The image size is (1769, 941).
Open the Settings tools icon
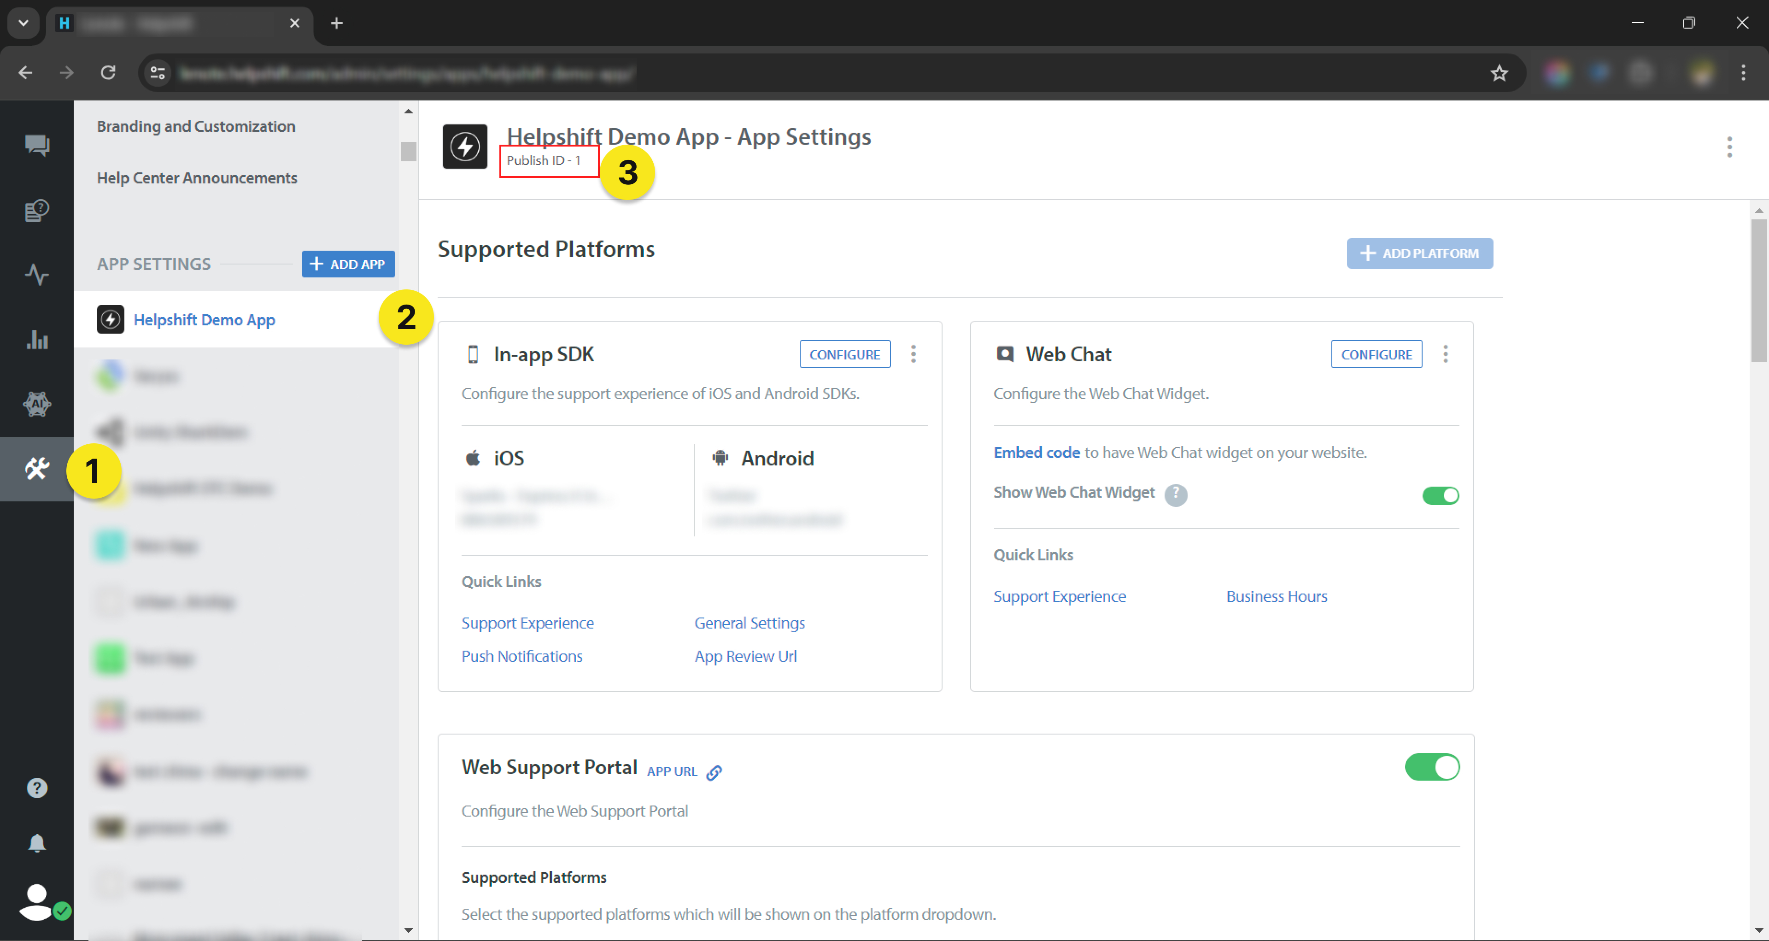pos(36,469)
